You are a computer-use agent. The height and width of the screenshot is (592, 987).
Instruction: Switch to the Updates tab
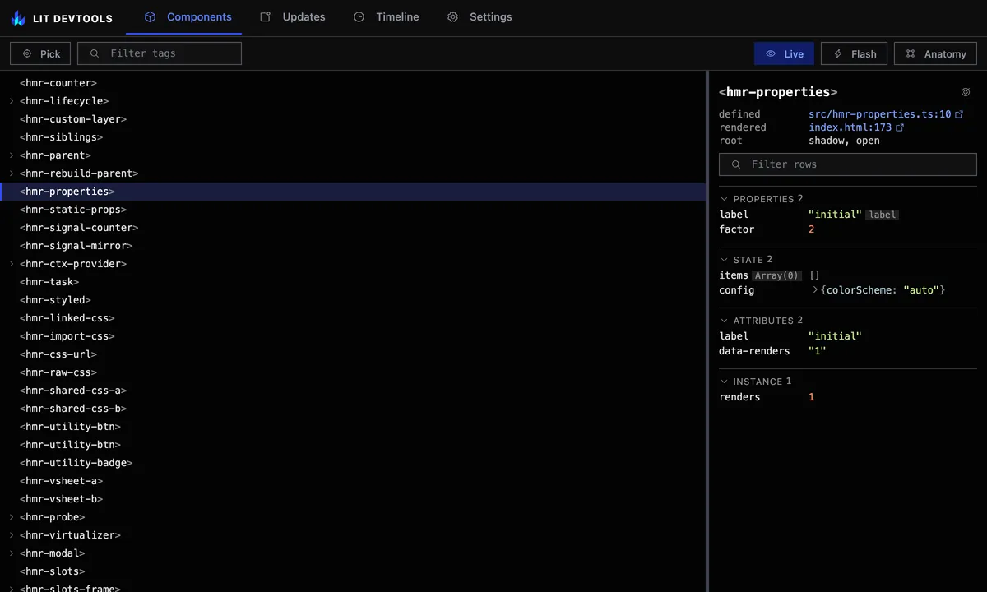[x=293, y=16]
